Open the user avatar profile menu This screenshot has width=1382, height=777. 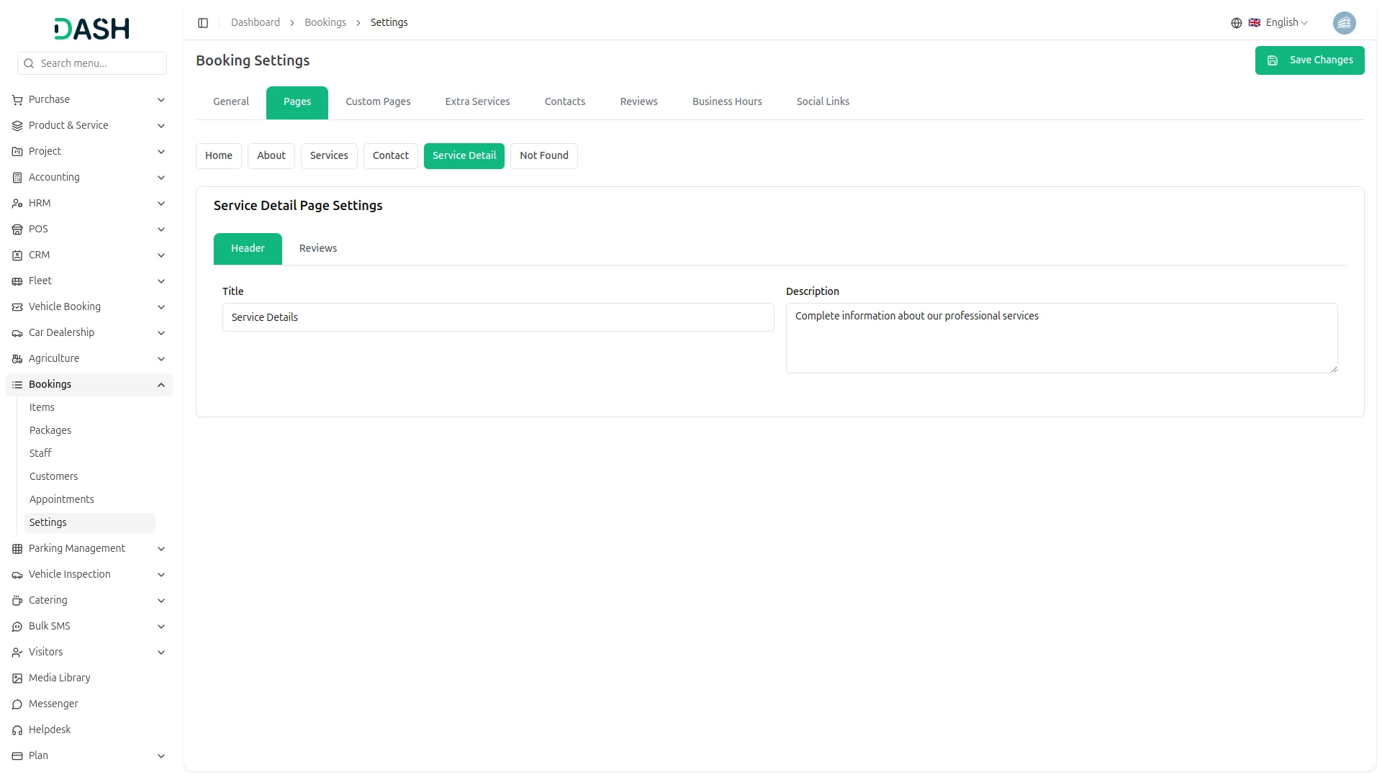coord(1343,23)
